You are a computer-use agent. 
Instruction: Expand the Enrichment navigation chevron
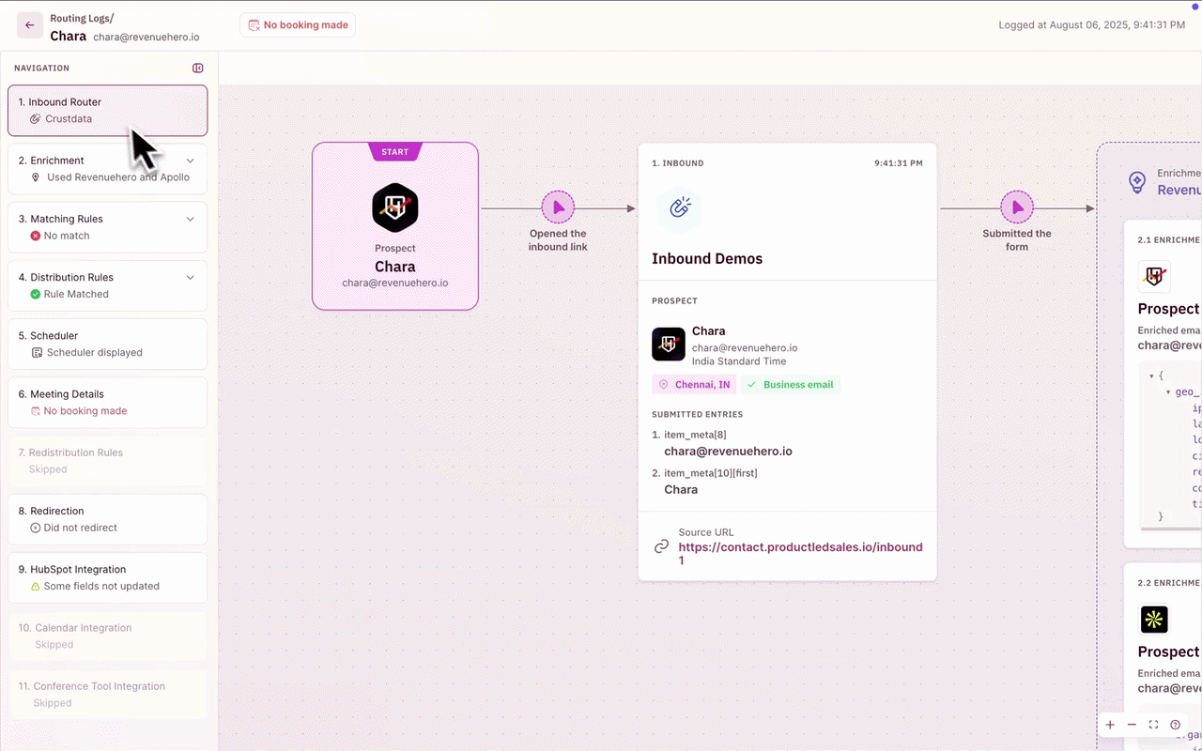[x=191, y=161]
